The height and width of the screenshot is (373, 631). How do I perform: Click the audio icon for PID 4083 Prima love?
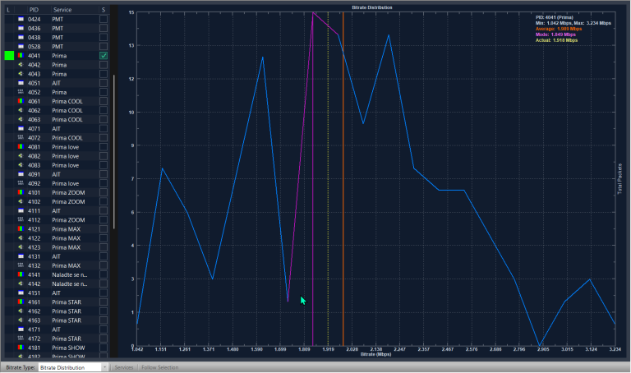pyautogui.click(x=21, y=165)
